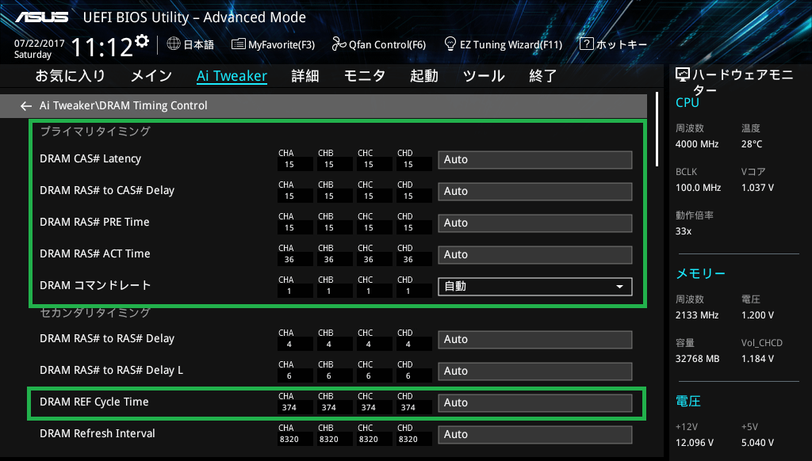The image size is (812, 461).
Task: Click the DRAM RAS# to CAS# Delay field
Action: pos(535,192)
